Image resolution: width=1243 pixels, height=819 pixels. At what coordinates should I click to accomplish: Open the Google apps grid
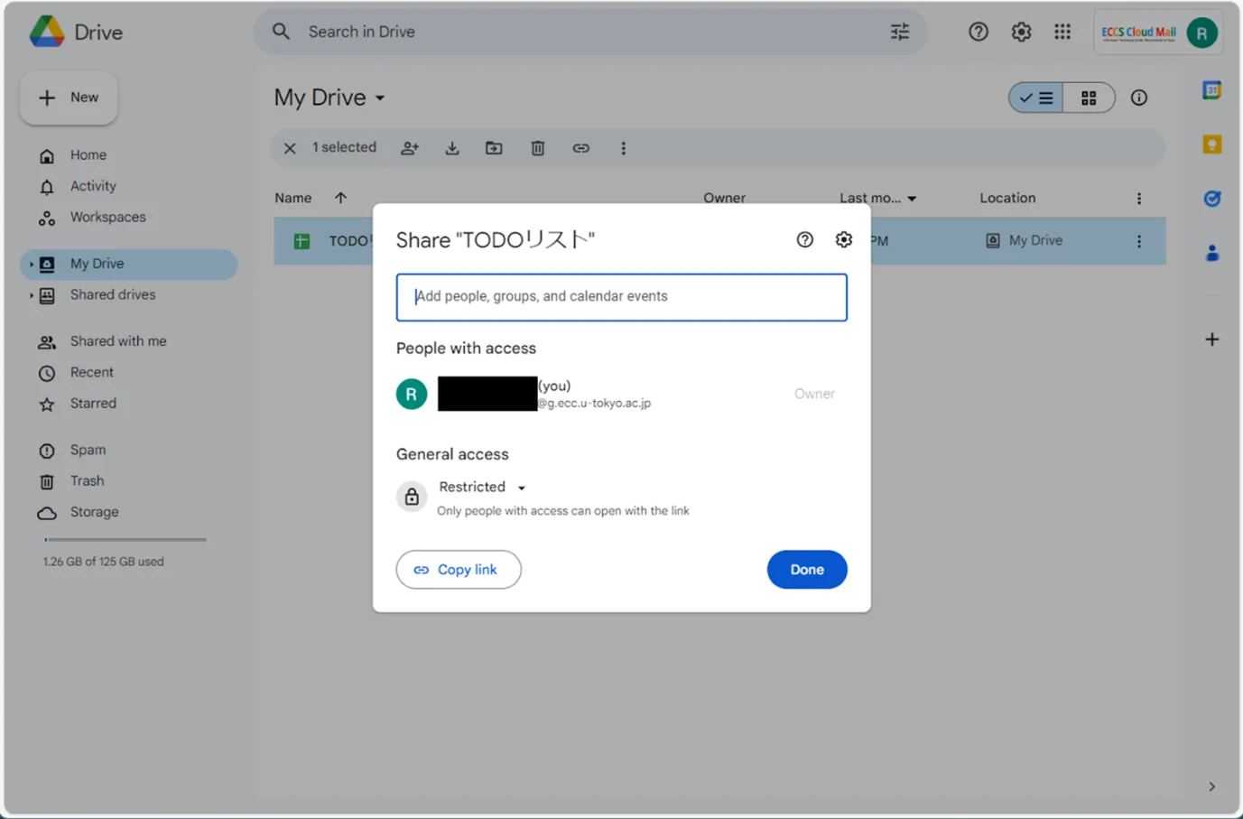coord(1062,32)
